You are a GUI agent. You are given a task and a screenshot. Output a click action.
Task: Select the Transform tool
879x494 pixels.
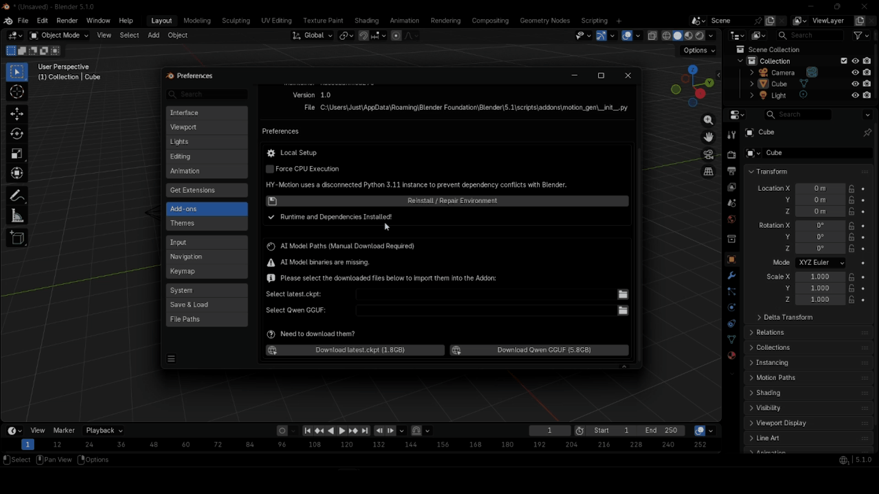[17, 173]
